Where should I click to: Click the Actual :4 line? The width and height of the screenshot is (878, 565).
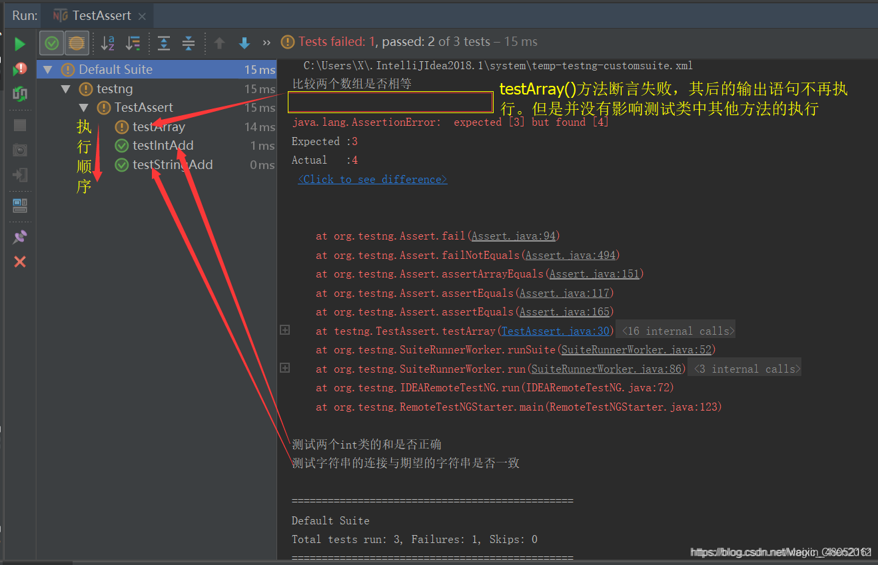pyautogui.click(x=325, y=160)
